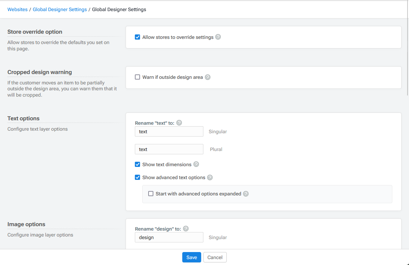
Task: Disable Show text dimensions
Action: (x=137, y=164)
